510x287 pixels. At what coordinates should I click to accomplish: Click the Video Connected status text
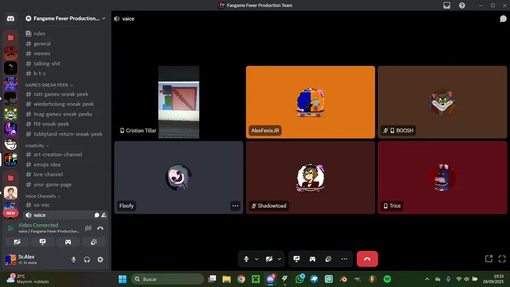click(38, 225)
